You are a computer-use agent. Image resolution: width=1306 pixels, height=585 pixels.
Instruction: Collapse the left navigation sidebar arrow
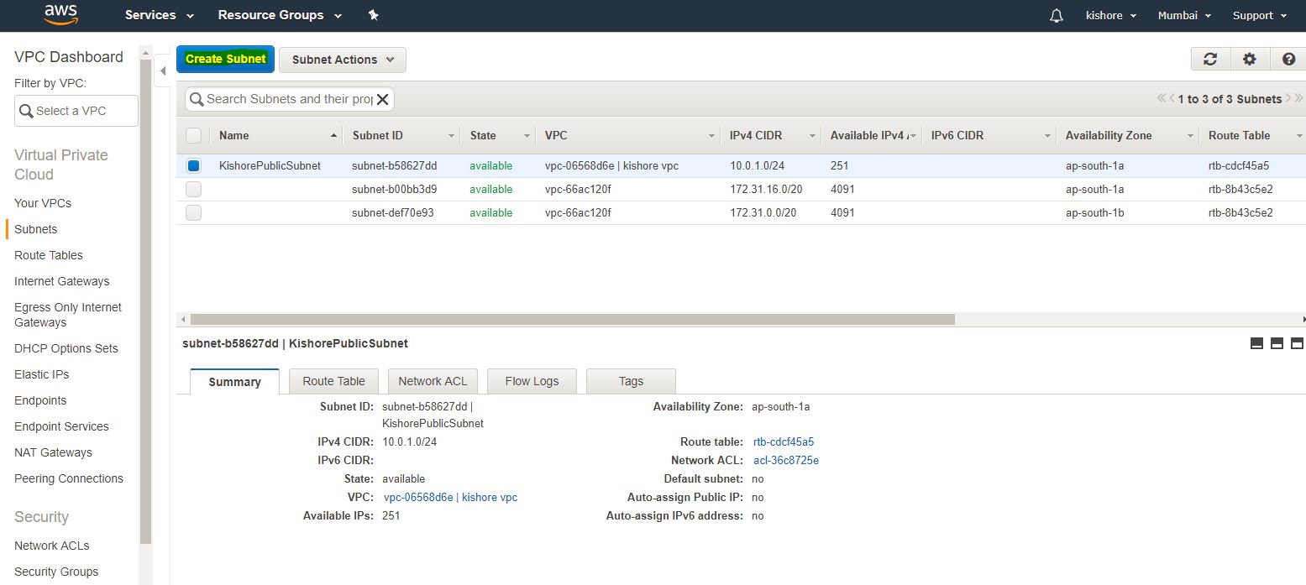[x=163, y=71]
